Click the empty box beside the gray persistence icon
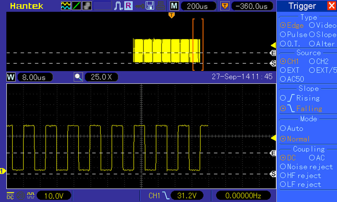The height and width of the screenshot is (202, 337). [x=102, y=6]
